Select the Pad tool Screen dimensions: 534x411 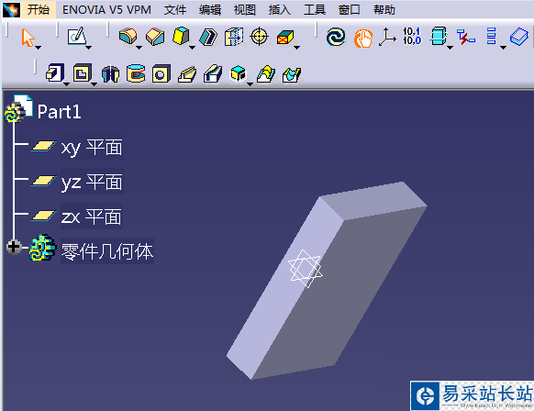[55, 72]
